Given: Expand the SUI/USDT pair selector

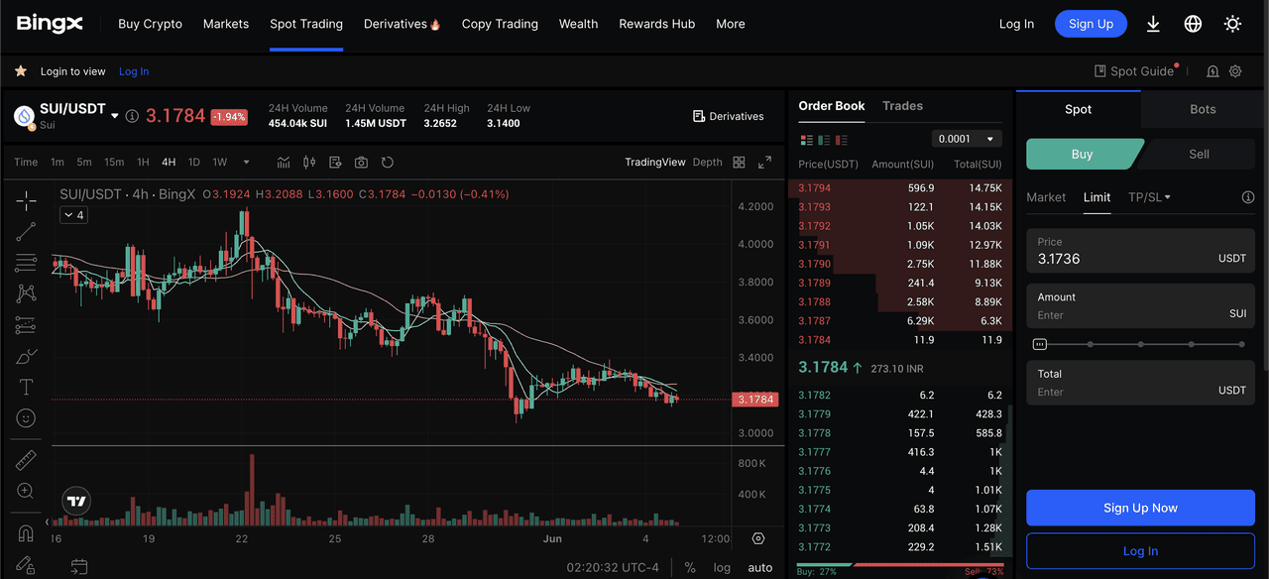Looking at the screenshot, I should click(x=114, y=116).
